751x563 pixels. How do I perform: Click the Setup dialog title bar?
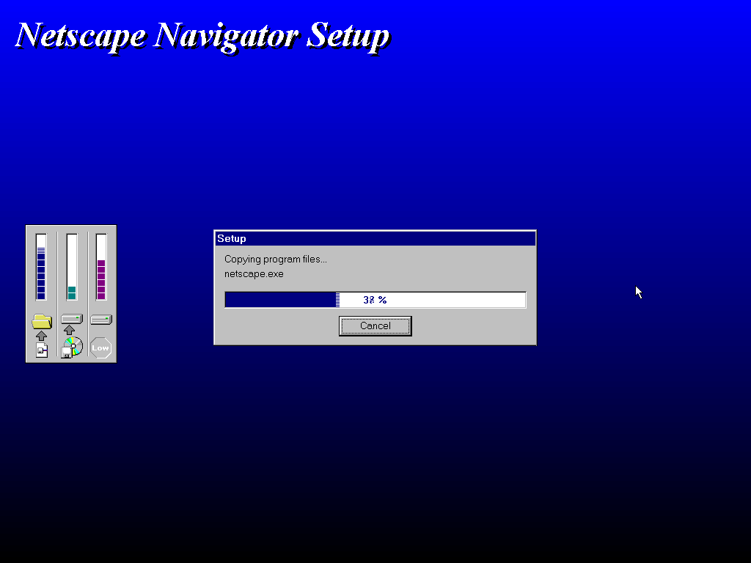(375, 238)
